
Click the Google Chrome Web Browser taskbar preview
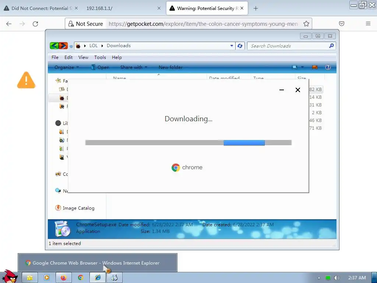(x=97, y=262)
